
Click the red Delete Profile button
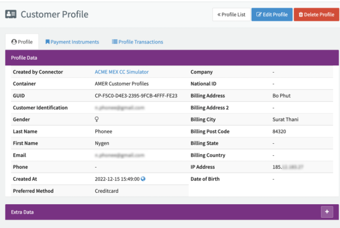pos(316,15)
